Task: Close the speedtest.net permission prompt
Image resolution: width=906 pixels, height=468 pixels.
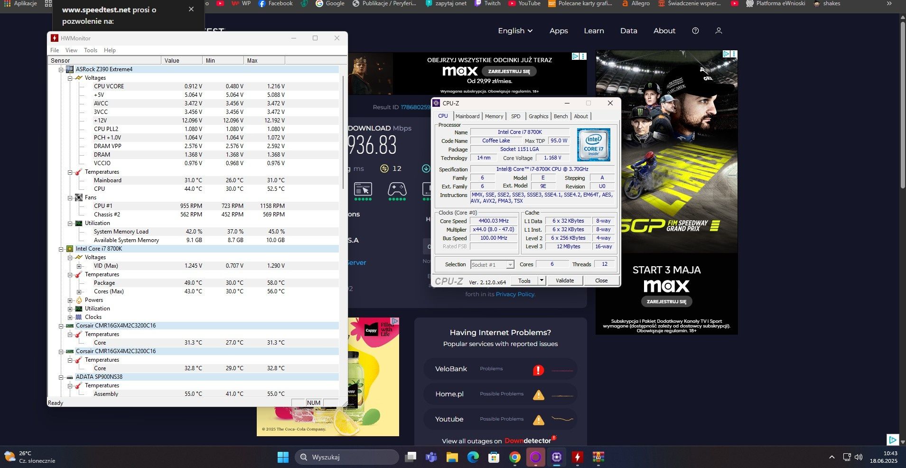Action: tap(191, 9)
